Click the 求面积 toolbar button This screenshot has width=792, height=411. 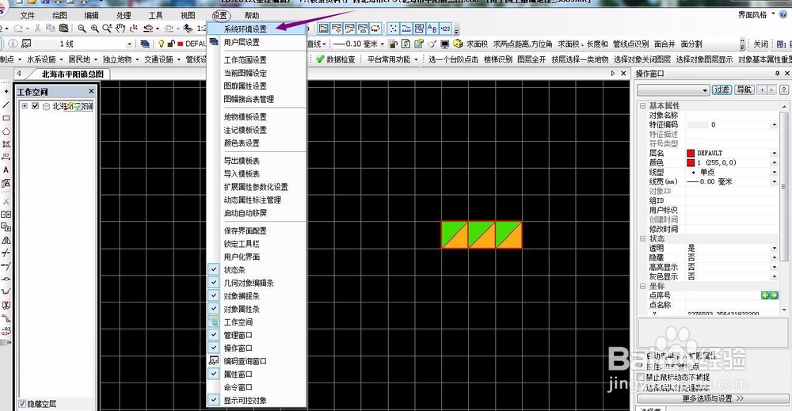click(477, 44)
